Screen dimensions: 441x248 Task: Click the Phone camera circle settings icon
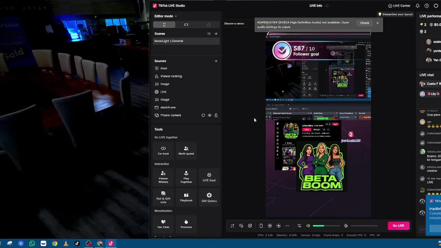[203, 115]
